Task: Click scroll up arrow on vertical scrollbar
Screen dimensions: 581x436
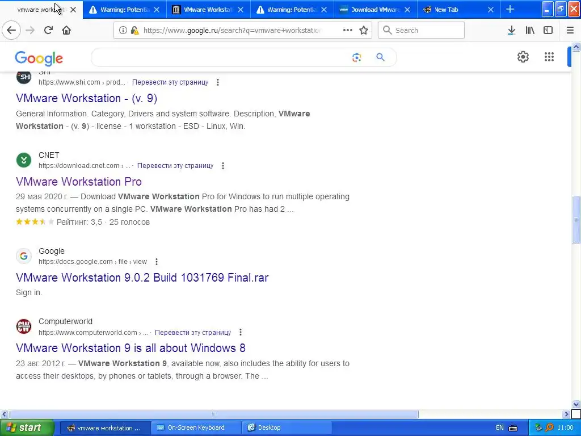Action: (576, 47)
